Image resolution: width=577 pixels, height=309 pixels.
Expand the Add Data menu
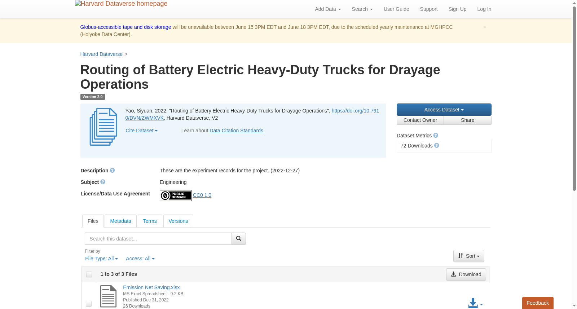[x=328, y=9]
